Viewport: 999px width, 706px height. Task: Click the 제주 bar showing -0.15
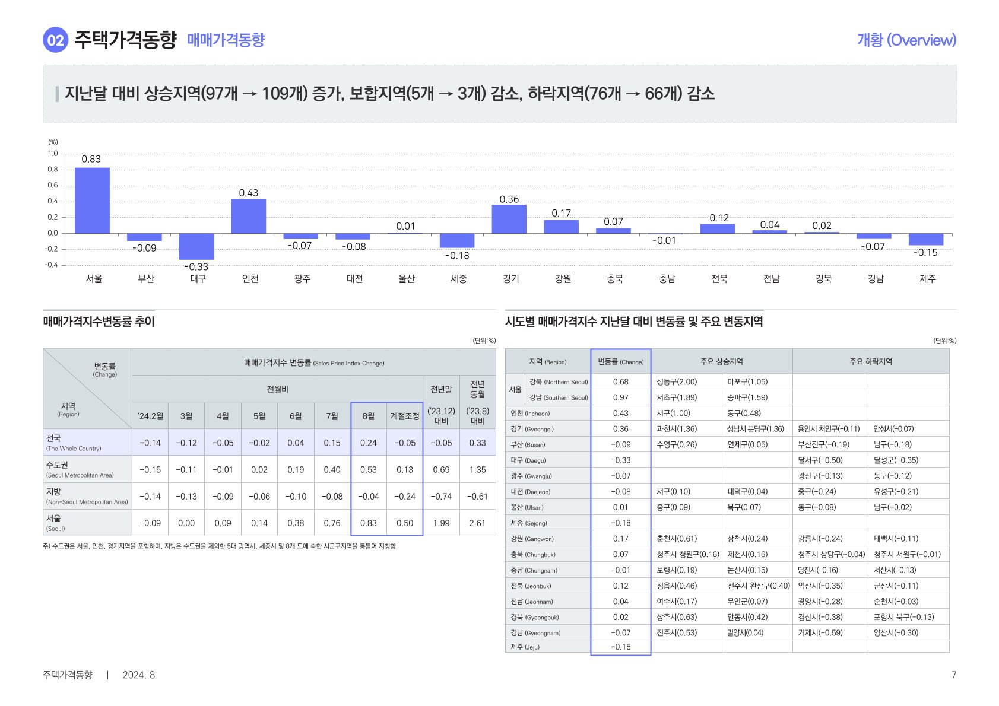[x=925, y=239]
